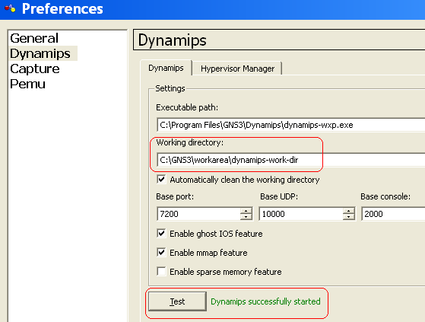Click the Working directory input field
425x322 pixels.
(x=291, y=160)
